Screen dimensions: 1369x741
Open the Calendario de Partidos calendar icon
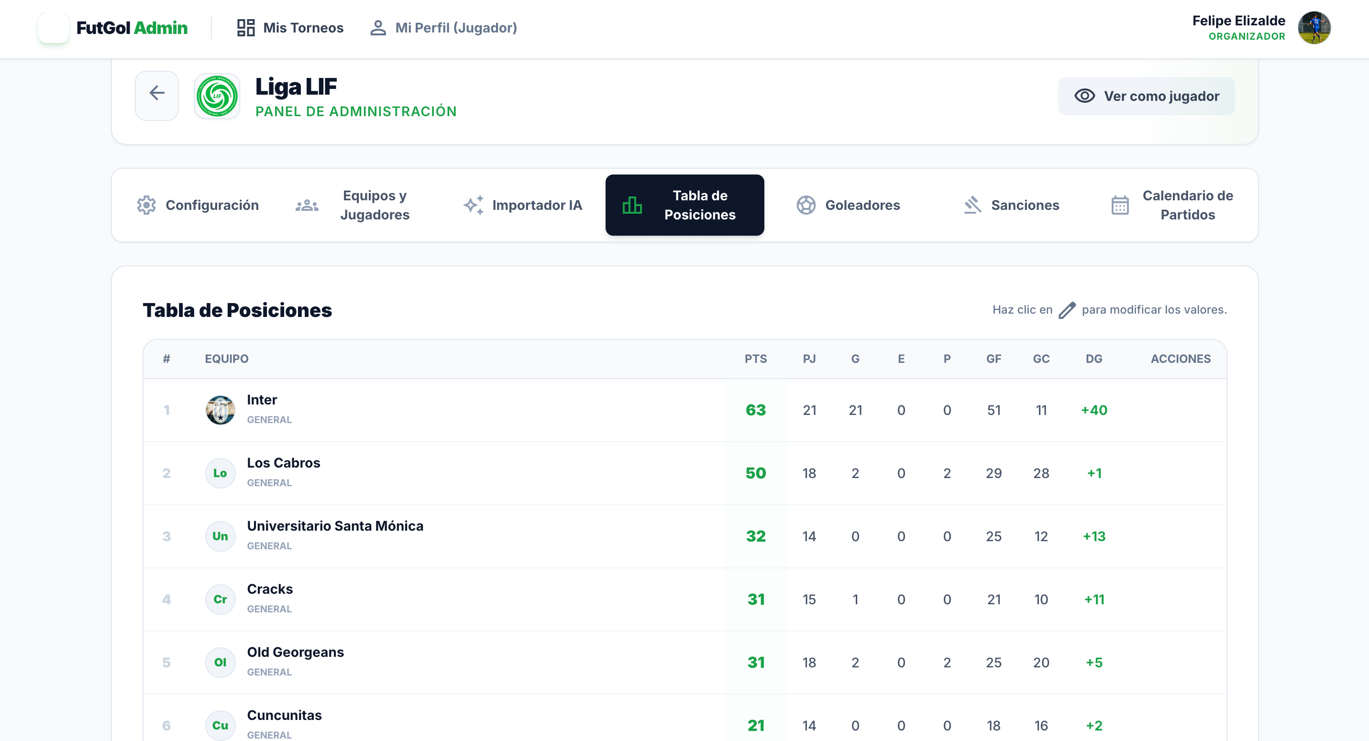coord(1120,205)
